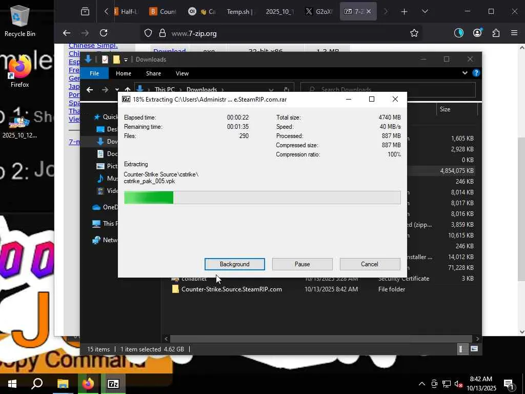Open the Home ribbon tab
The height and width of the screenshot is (394, 525).
pos(123,73)
